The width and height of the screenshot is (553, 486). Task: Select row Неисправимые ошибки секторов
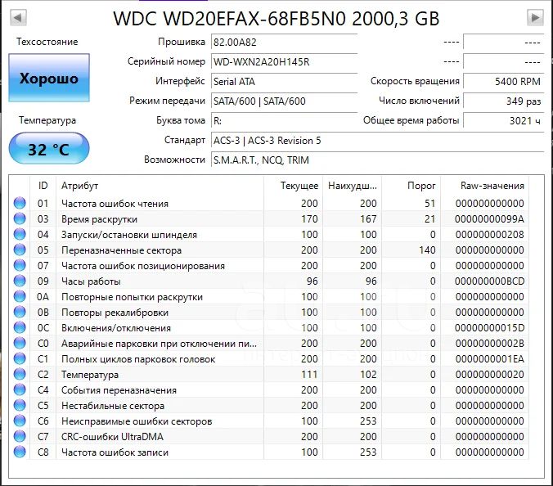point(269,421)
